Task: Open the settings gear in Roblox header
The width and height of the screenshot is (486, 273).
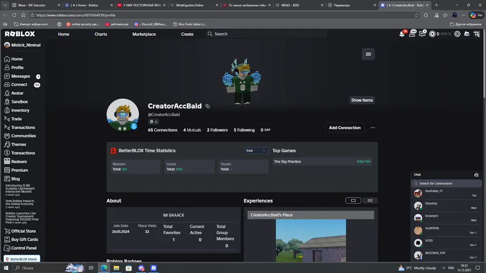Action: (457, 34)
